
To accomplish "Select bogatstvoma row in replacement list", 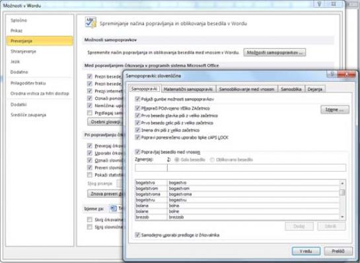I will [x=237, y=194].
